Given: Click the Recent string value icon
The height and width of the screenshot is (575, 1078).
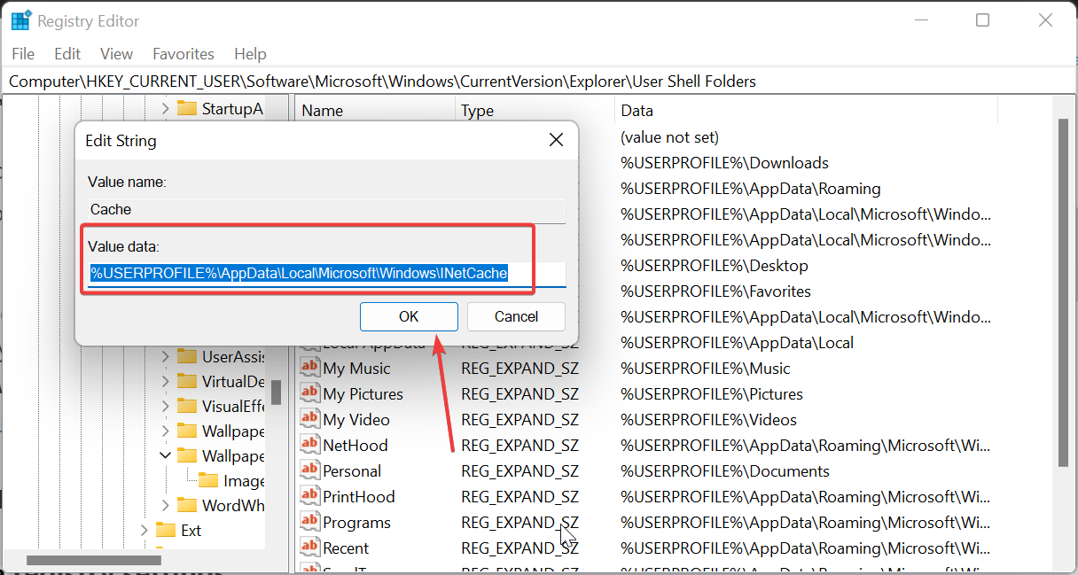Looking at the screenshot, I should tap(309, 548).
